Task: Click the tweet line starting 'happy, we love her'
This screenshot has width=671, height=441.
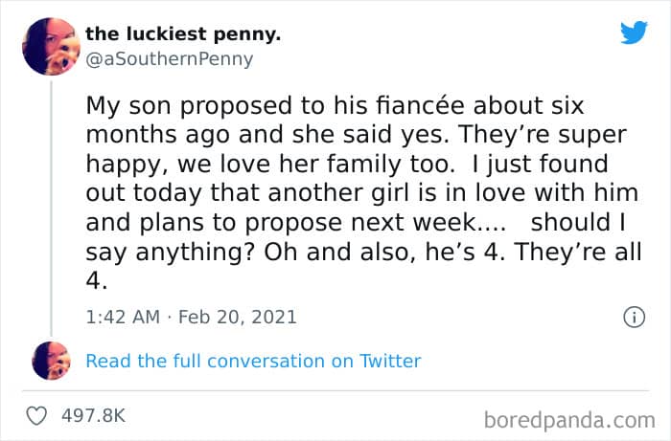Action: [346, 164]
